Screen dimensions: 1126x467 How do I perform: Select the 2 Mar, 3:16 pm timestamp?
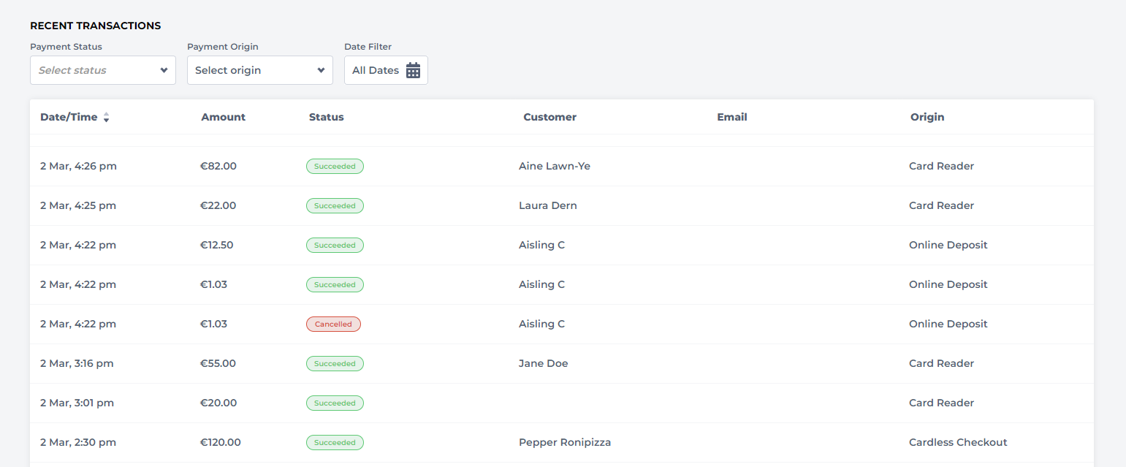(77, 363)
